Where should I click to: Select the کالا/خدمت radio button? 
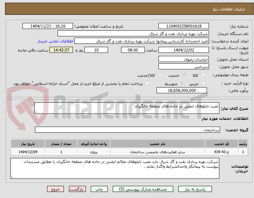pos(160,75)
